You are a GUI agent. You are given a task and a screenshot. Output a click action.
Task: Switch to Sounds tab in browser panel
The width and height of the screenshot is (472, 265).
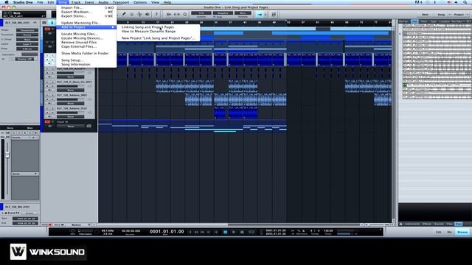pos(439,224)
